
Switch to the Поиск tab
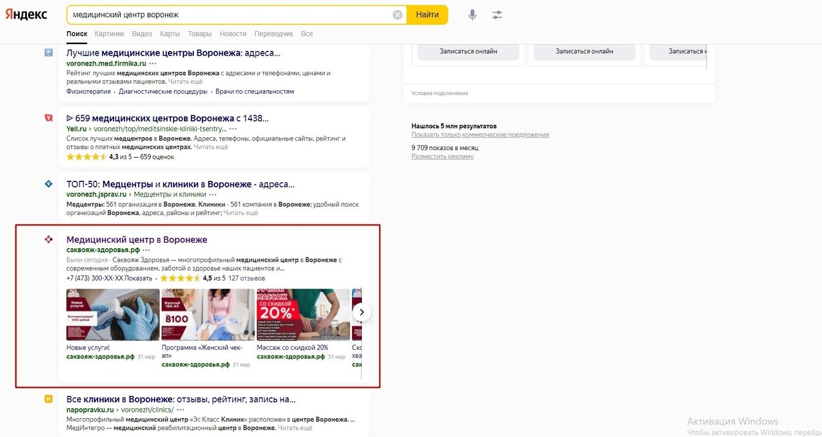point(77,34)
